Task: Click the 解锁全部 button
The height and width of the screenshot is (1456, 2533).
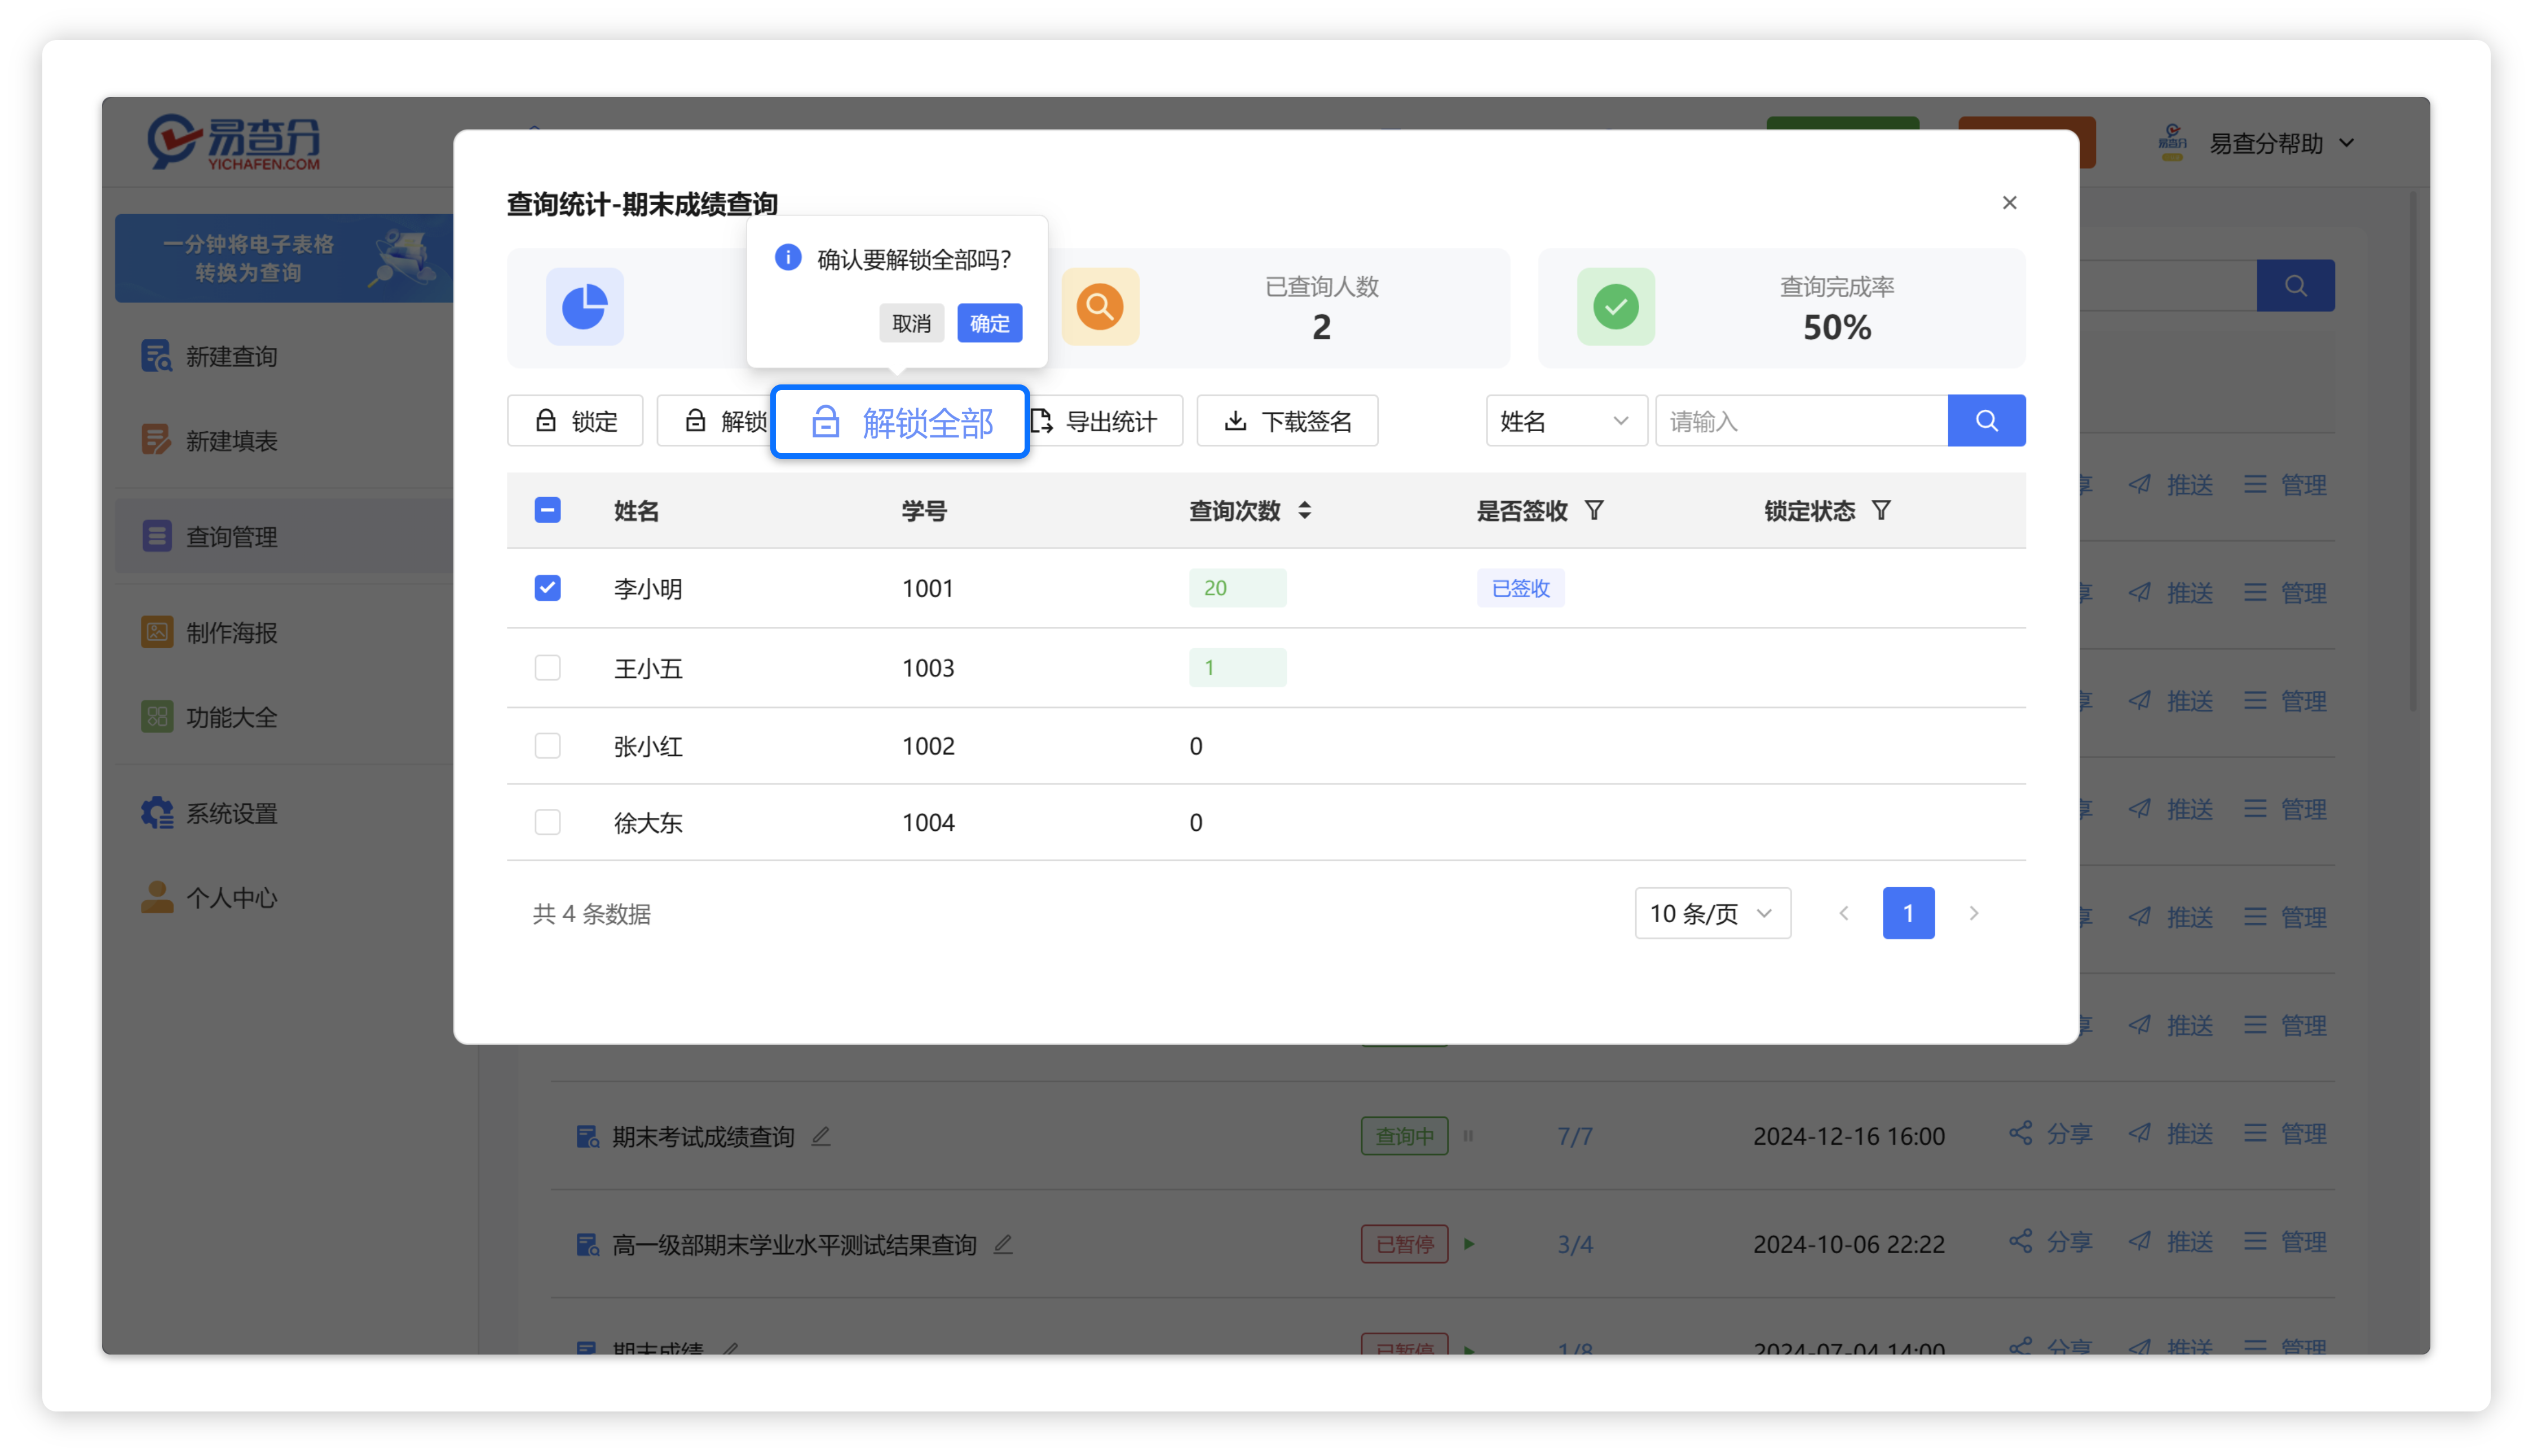Action: 899,422
